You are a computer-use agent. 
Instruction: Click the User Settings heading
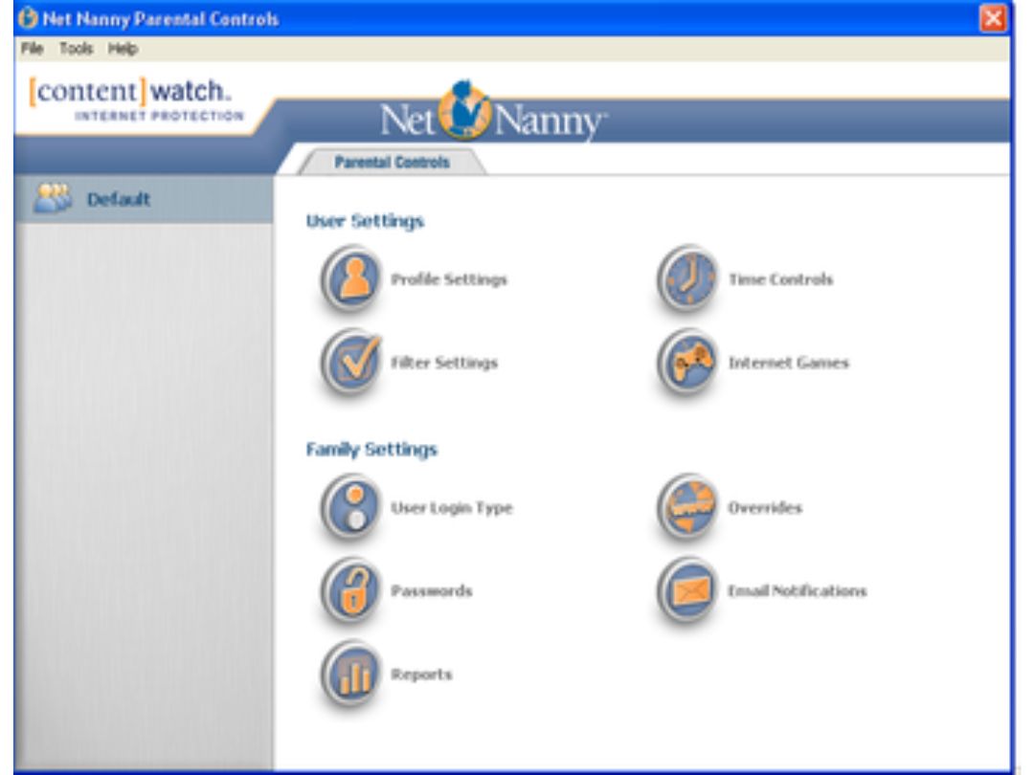(x=365, y=221)
